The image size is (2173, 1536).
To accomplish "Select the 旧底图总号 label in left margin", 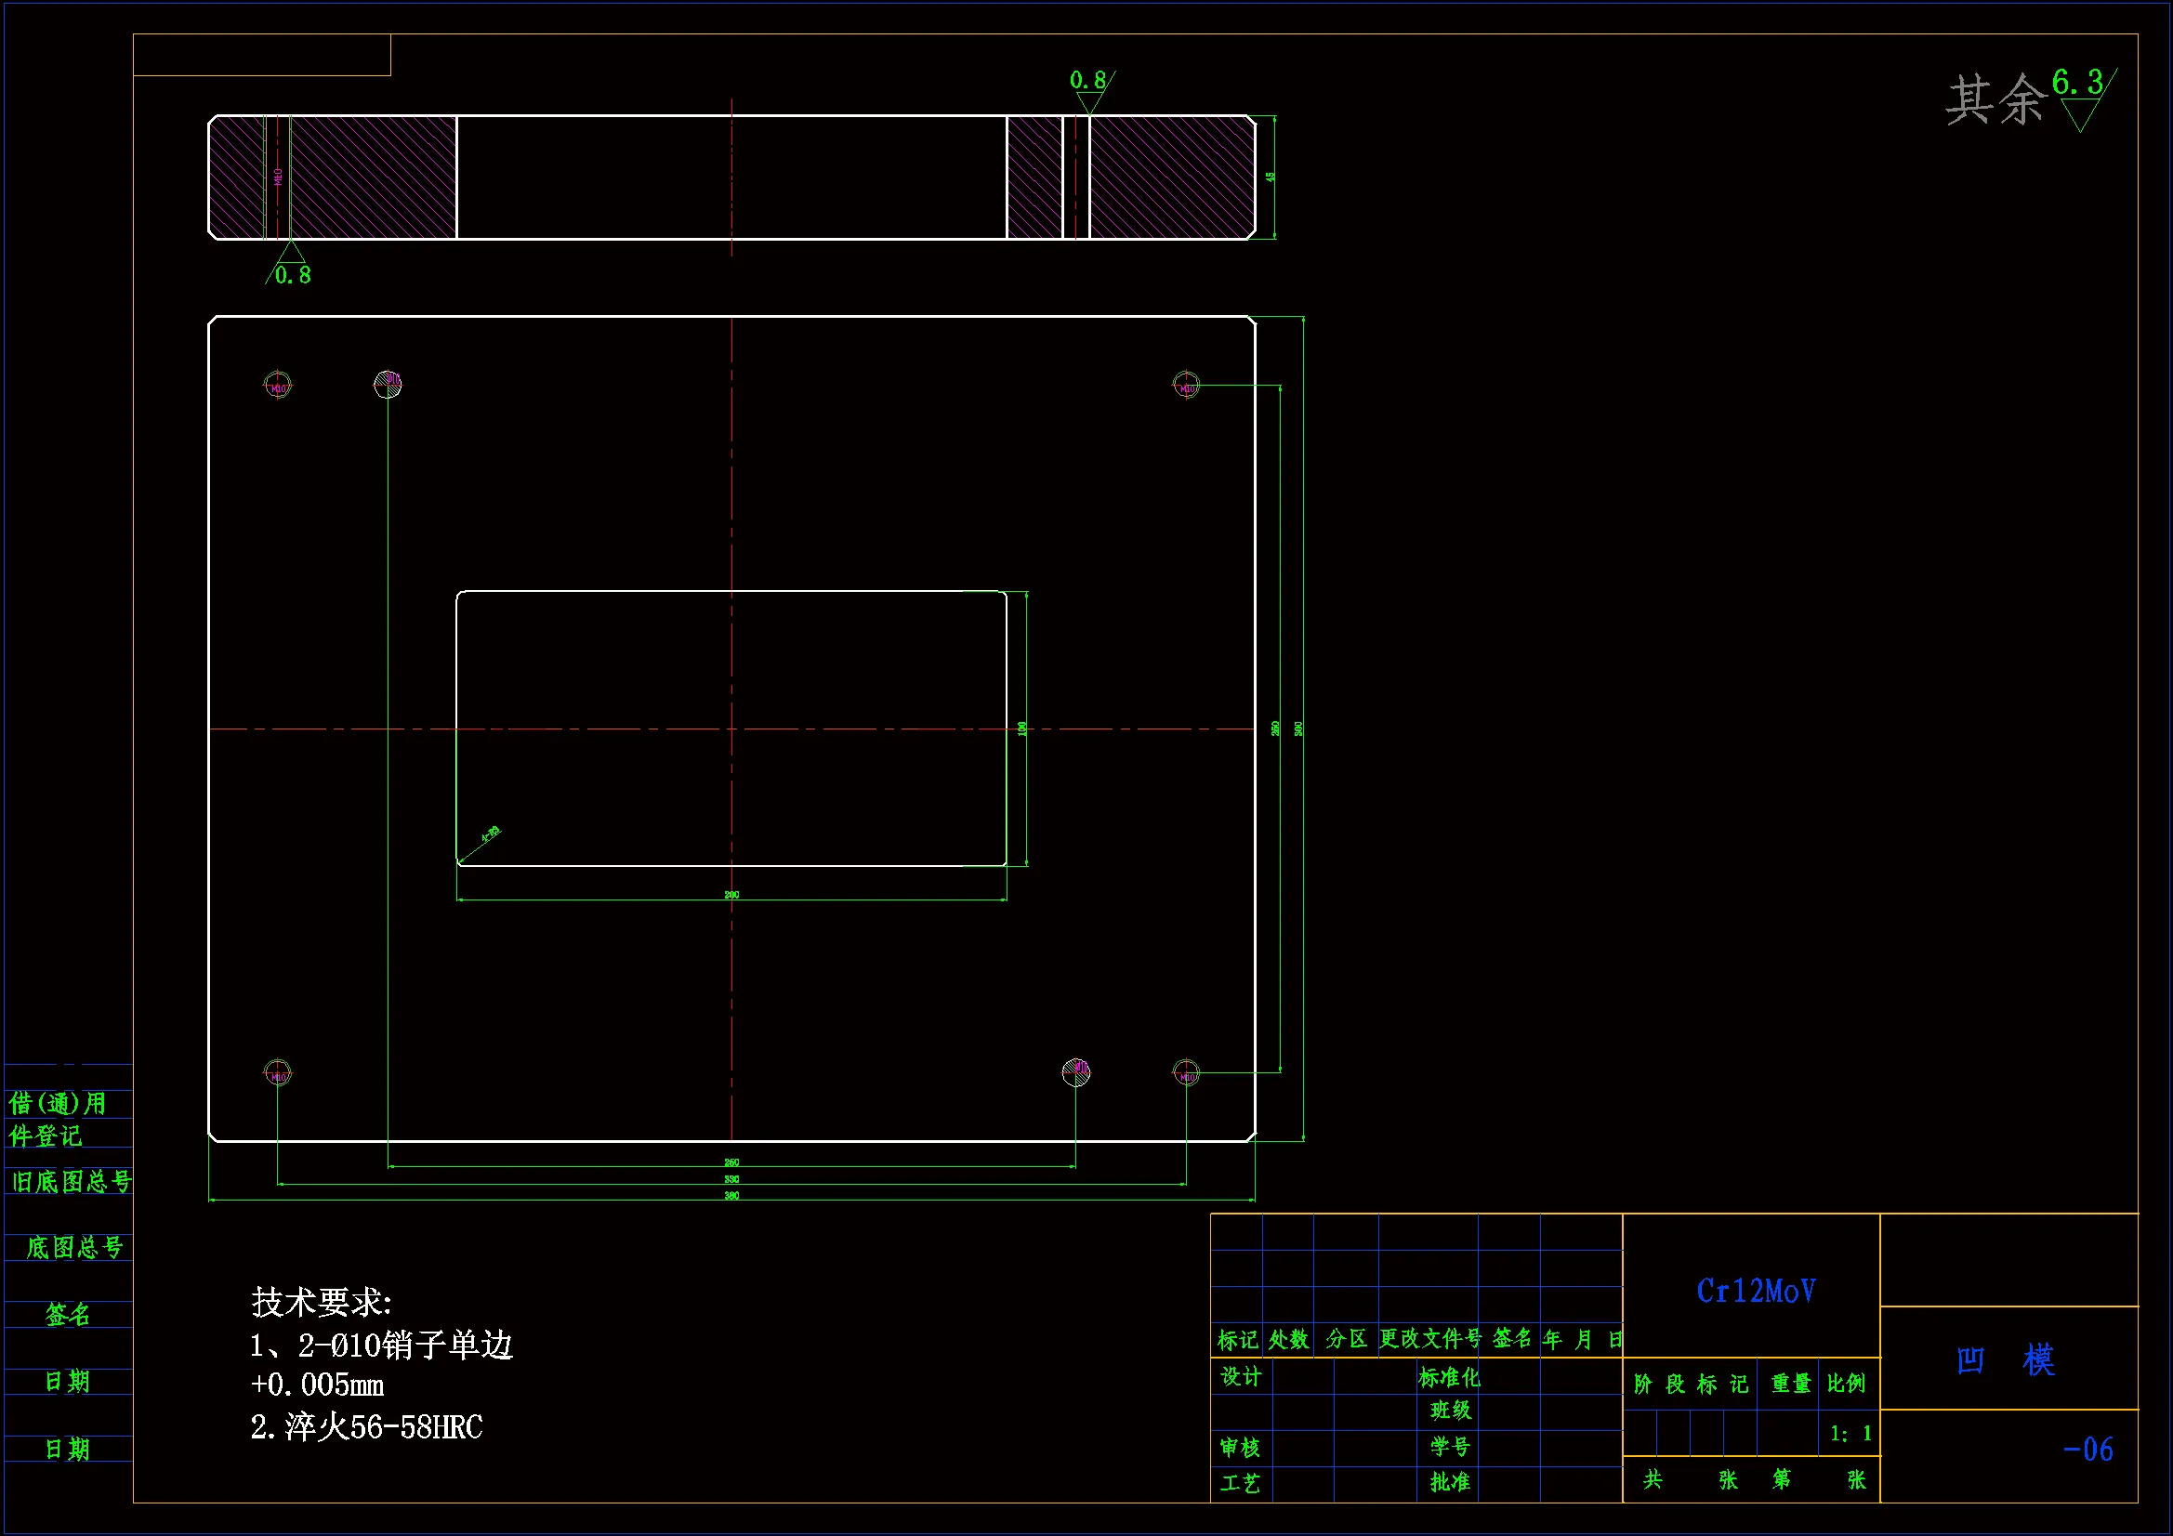I will (x=71, y=1181).
